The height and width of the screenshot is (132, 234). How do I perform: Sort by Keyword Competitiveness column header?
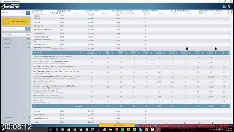coord(91,53)
